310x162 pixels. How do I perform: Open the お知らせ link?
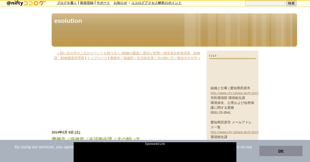tap(120, 3)
